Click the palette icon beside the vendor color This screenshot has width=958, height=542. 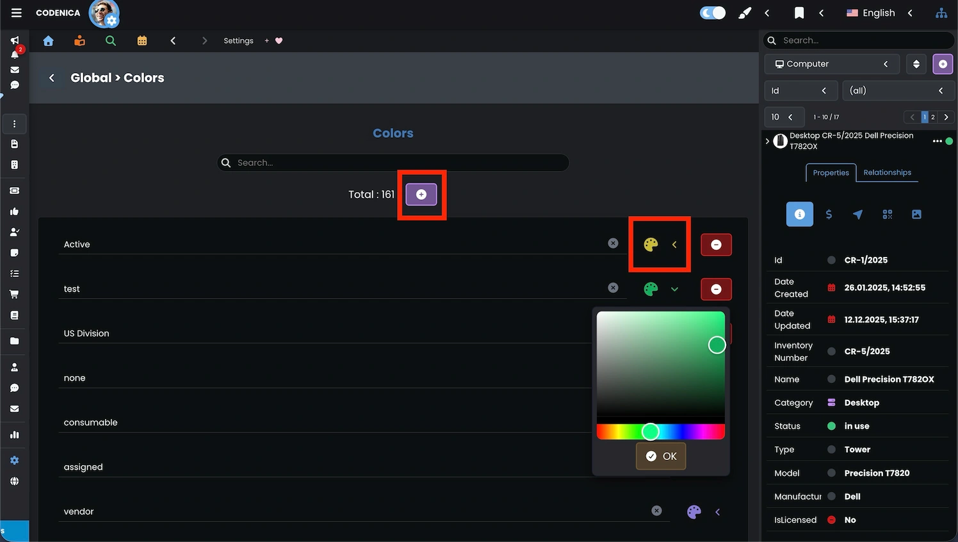coord(694,511)
